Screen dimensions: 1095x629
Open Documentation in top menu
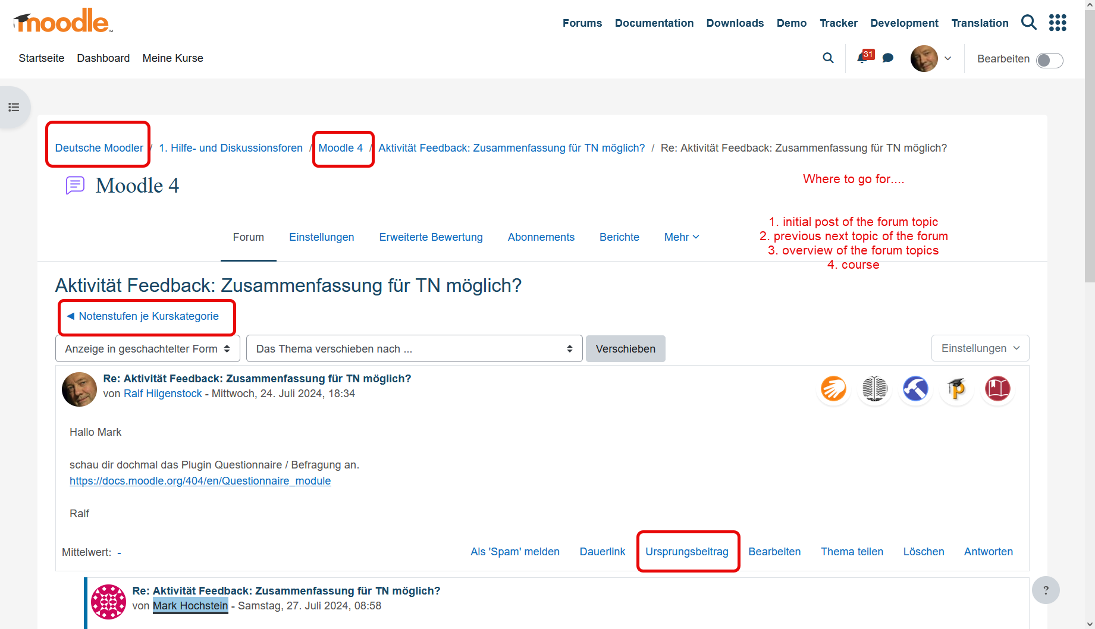coord(654,23)
